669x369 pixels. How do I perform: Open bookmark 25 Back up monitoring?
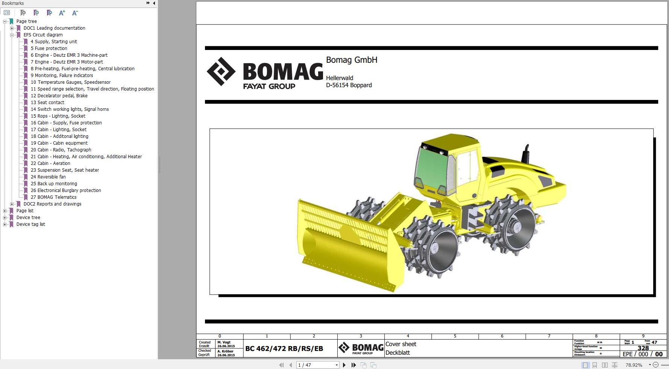(54, 184)
